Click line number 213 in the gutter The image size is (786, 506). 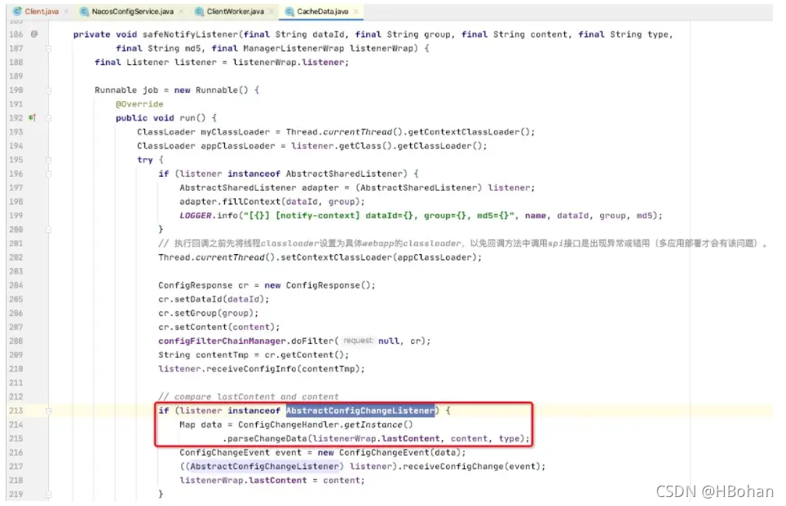tap(16, 411)
